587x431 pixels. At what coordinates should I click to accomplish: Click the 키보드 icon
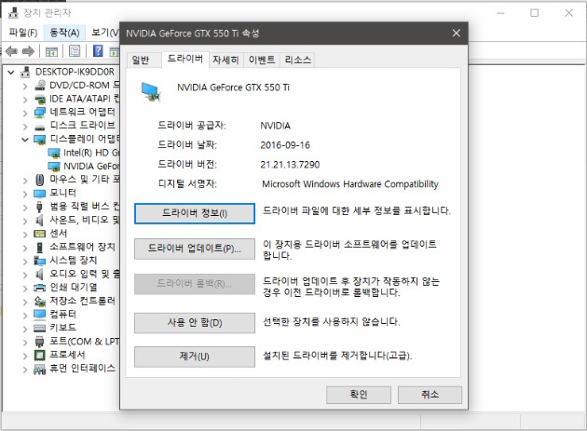pyautogui.click(x=40, y=328)
